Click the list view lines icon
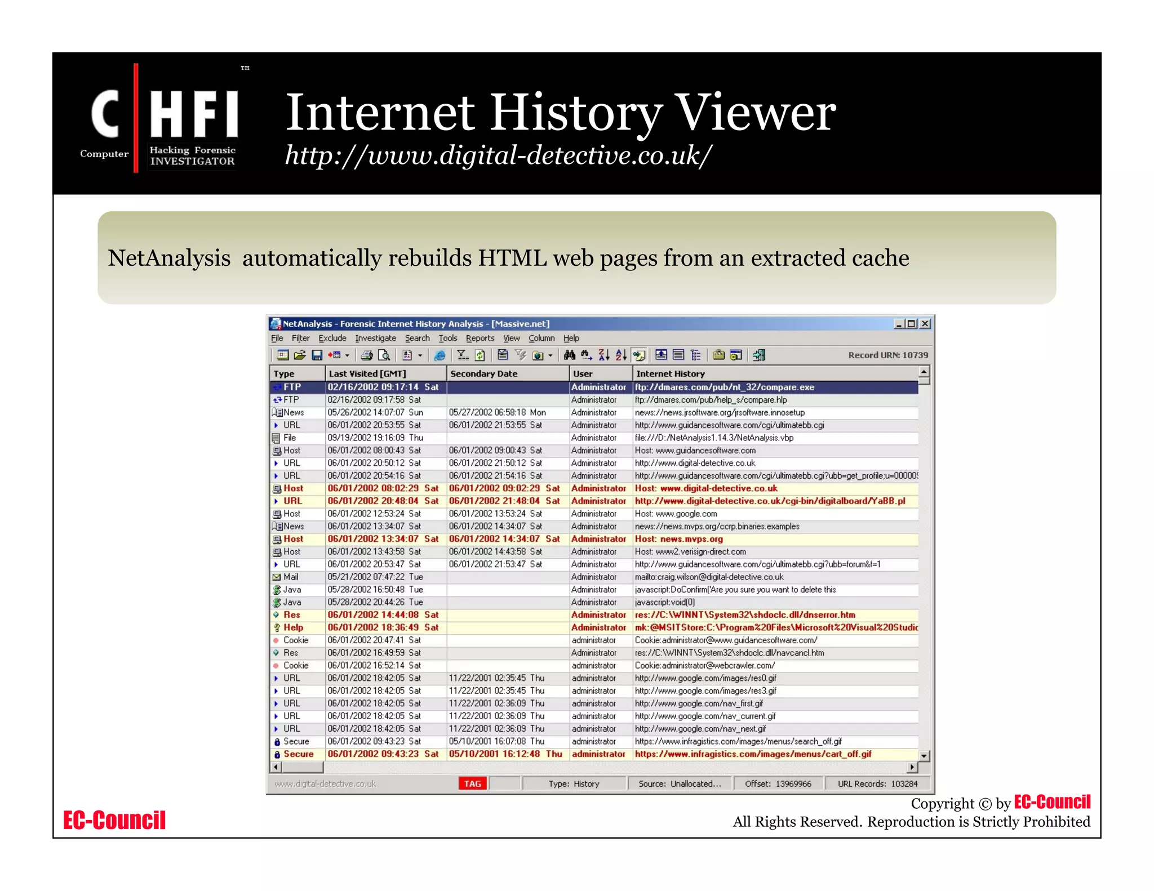 678,355
